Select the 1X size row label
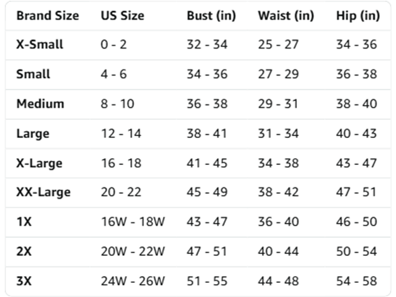 pos(24,222)
